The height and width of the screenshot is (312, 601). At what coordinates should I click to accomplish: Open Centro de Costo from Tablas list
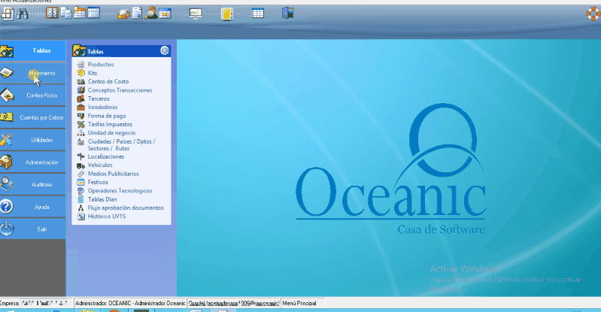[109, 81]
